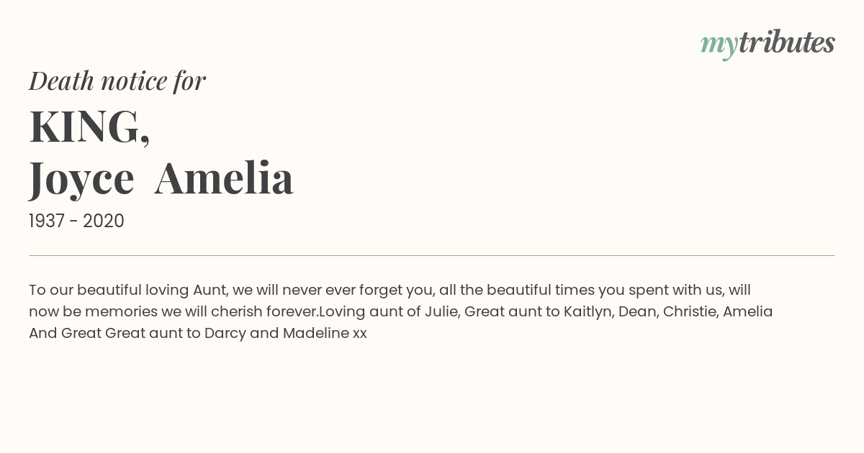The width and height of the screenshot is (864, 453).
Task: Click the grey "tributes" logo text
Action: click(787, 42)
